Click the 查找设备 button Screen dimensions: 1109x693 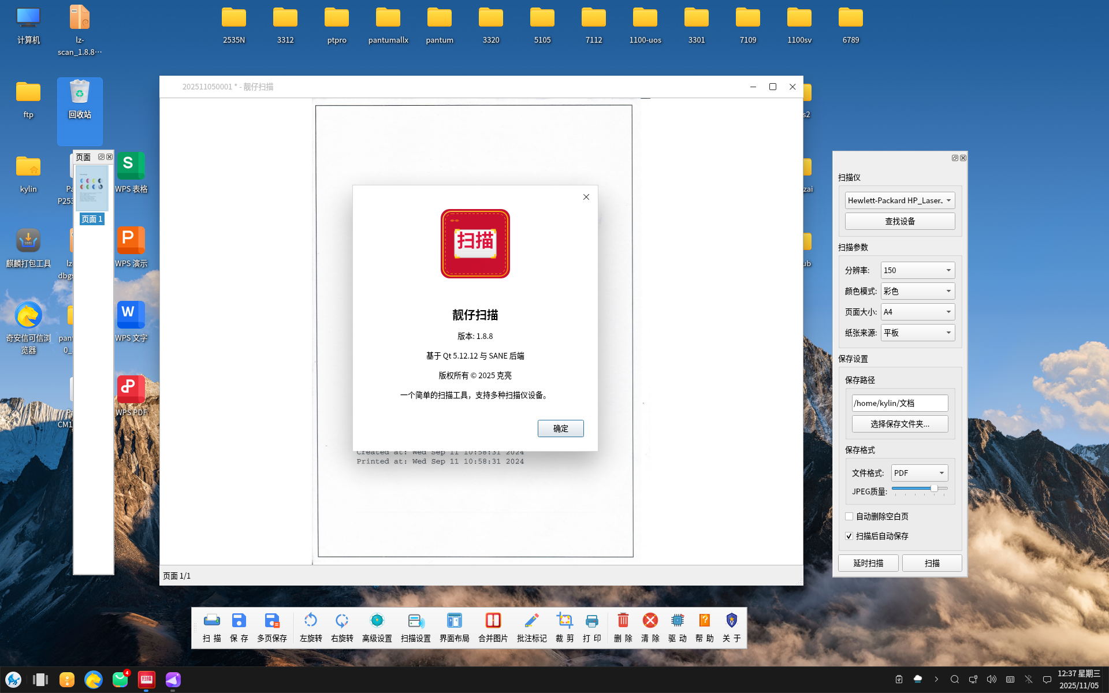[x=900, y=221]
